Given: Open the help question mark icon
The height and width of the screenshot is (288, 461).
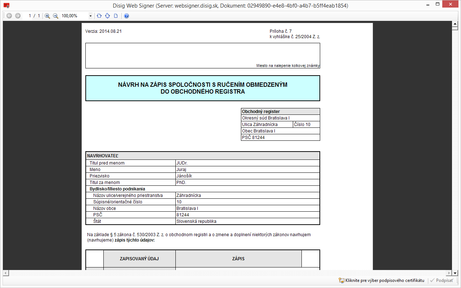Looking at the screenshot, I should (x=126, y=16).
